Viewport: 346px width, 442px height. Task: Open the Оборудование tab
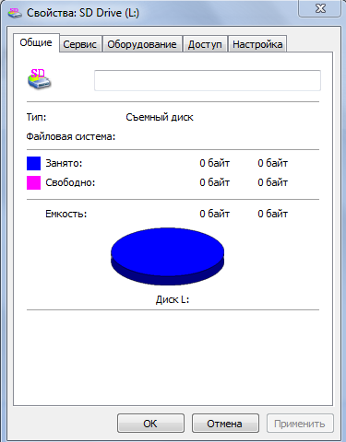pos(142,44)
